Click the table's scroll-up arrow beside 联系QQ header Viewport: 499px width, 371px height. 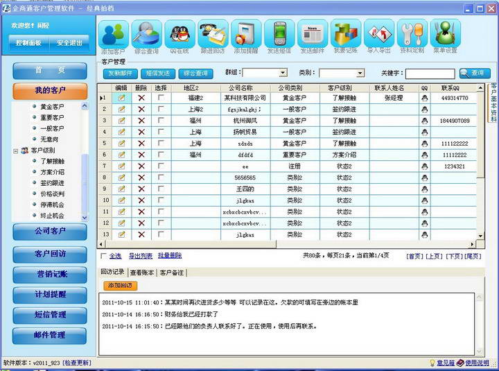coord(480,87)
